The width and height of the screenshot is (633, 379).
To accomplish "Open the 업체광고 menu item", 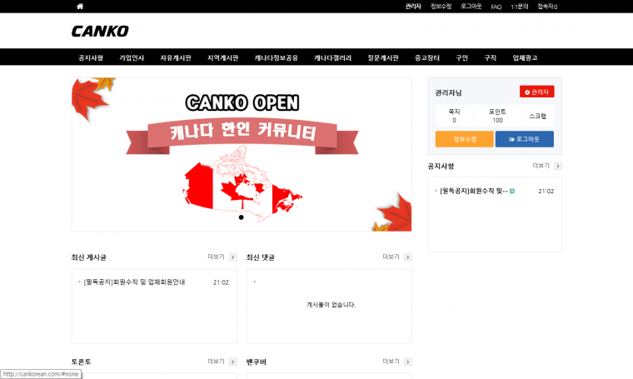I will coord(525,57).
